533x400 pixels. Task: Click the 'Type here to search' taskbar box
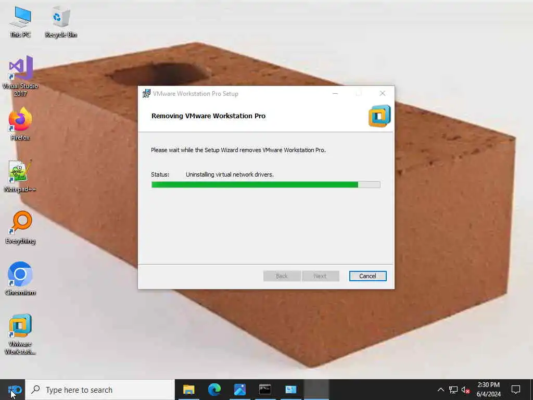(x=100, y=390)
